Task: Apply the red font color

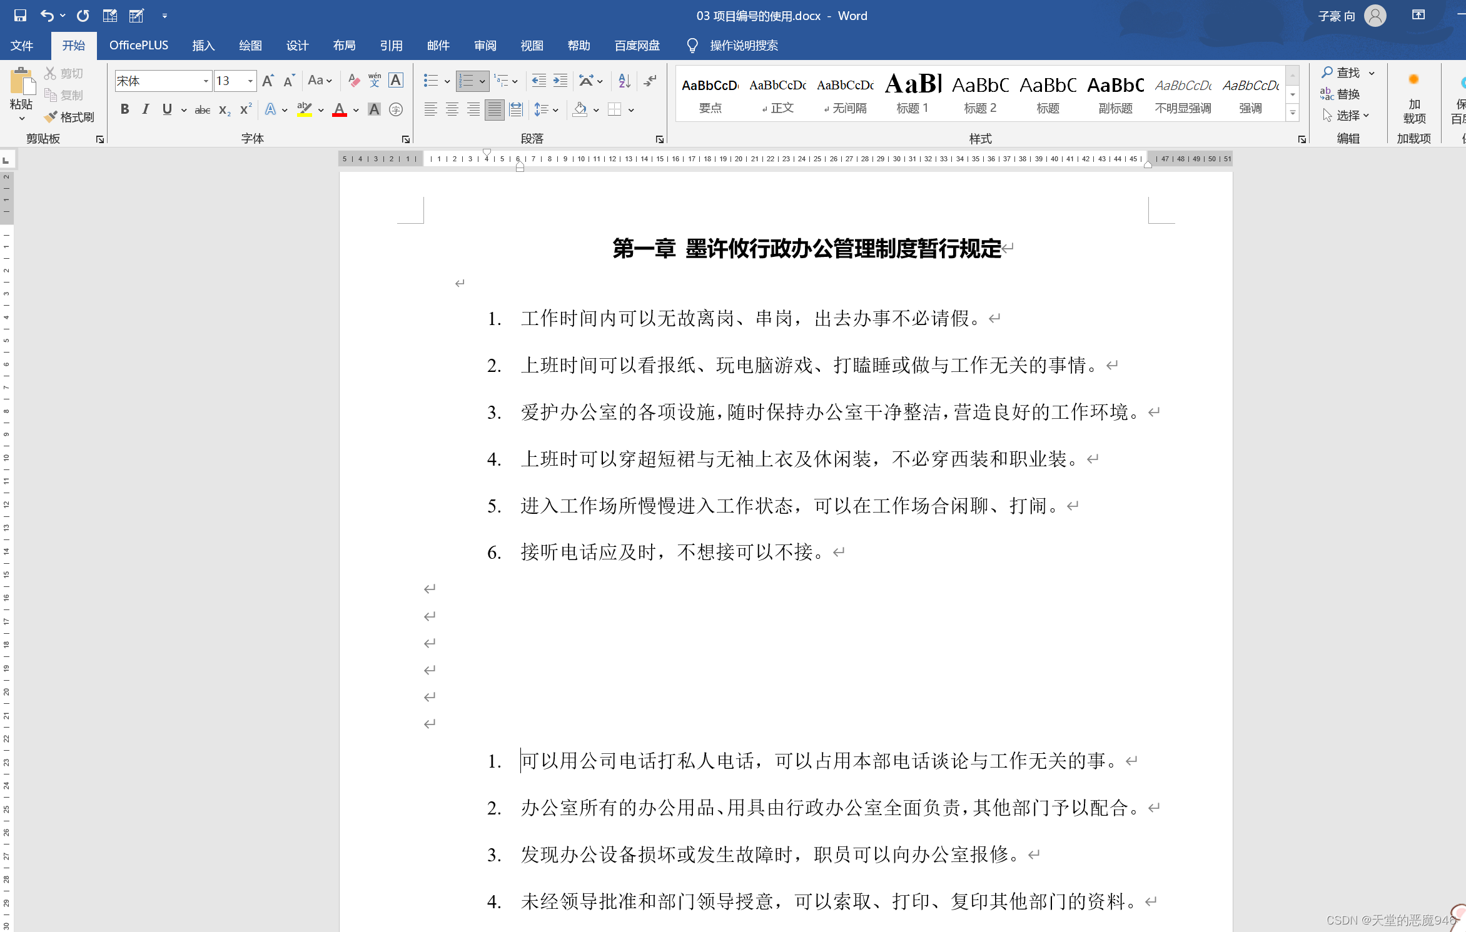Action: [340, 110]
